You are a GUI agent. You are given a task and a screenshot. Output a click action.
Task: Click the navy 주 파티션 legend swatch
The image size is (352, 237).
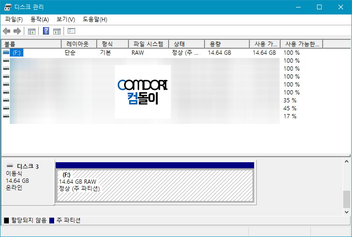pos(52,221)
